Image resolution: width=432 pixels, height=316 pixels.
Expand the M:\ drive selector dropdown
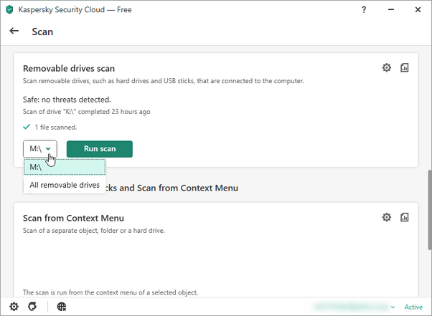pos(40,149)
